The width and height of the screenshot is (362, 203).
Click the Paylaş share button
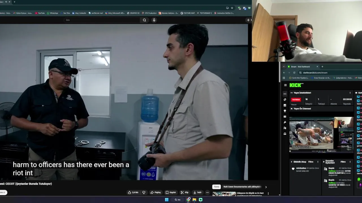(156, 193)
